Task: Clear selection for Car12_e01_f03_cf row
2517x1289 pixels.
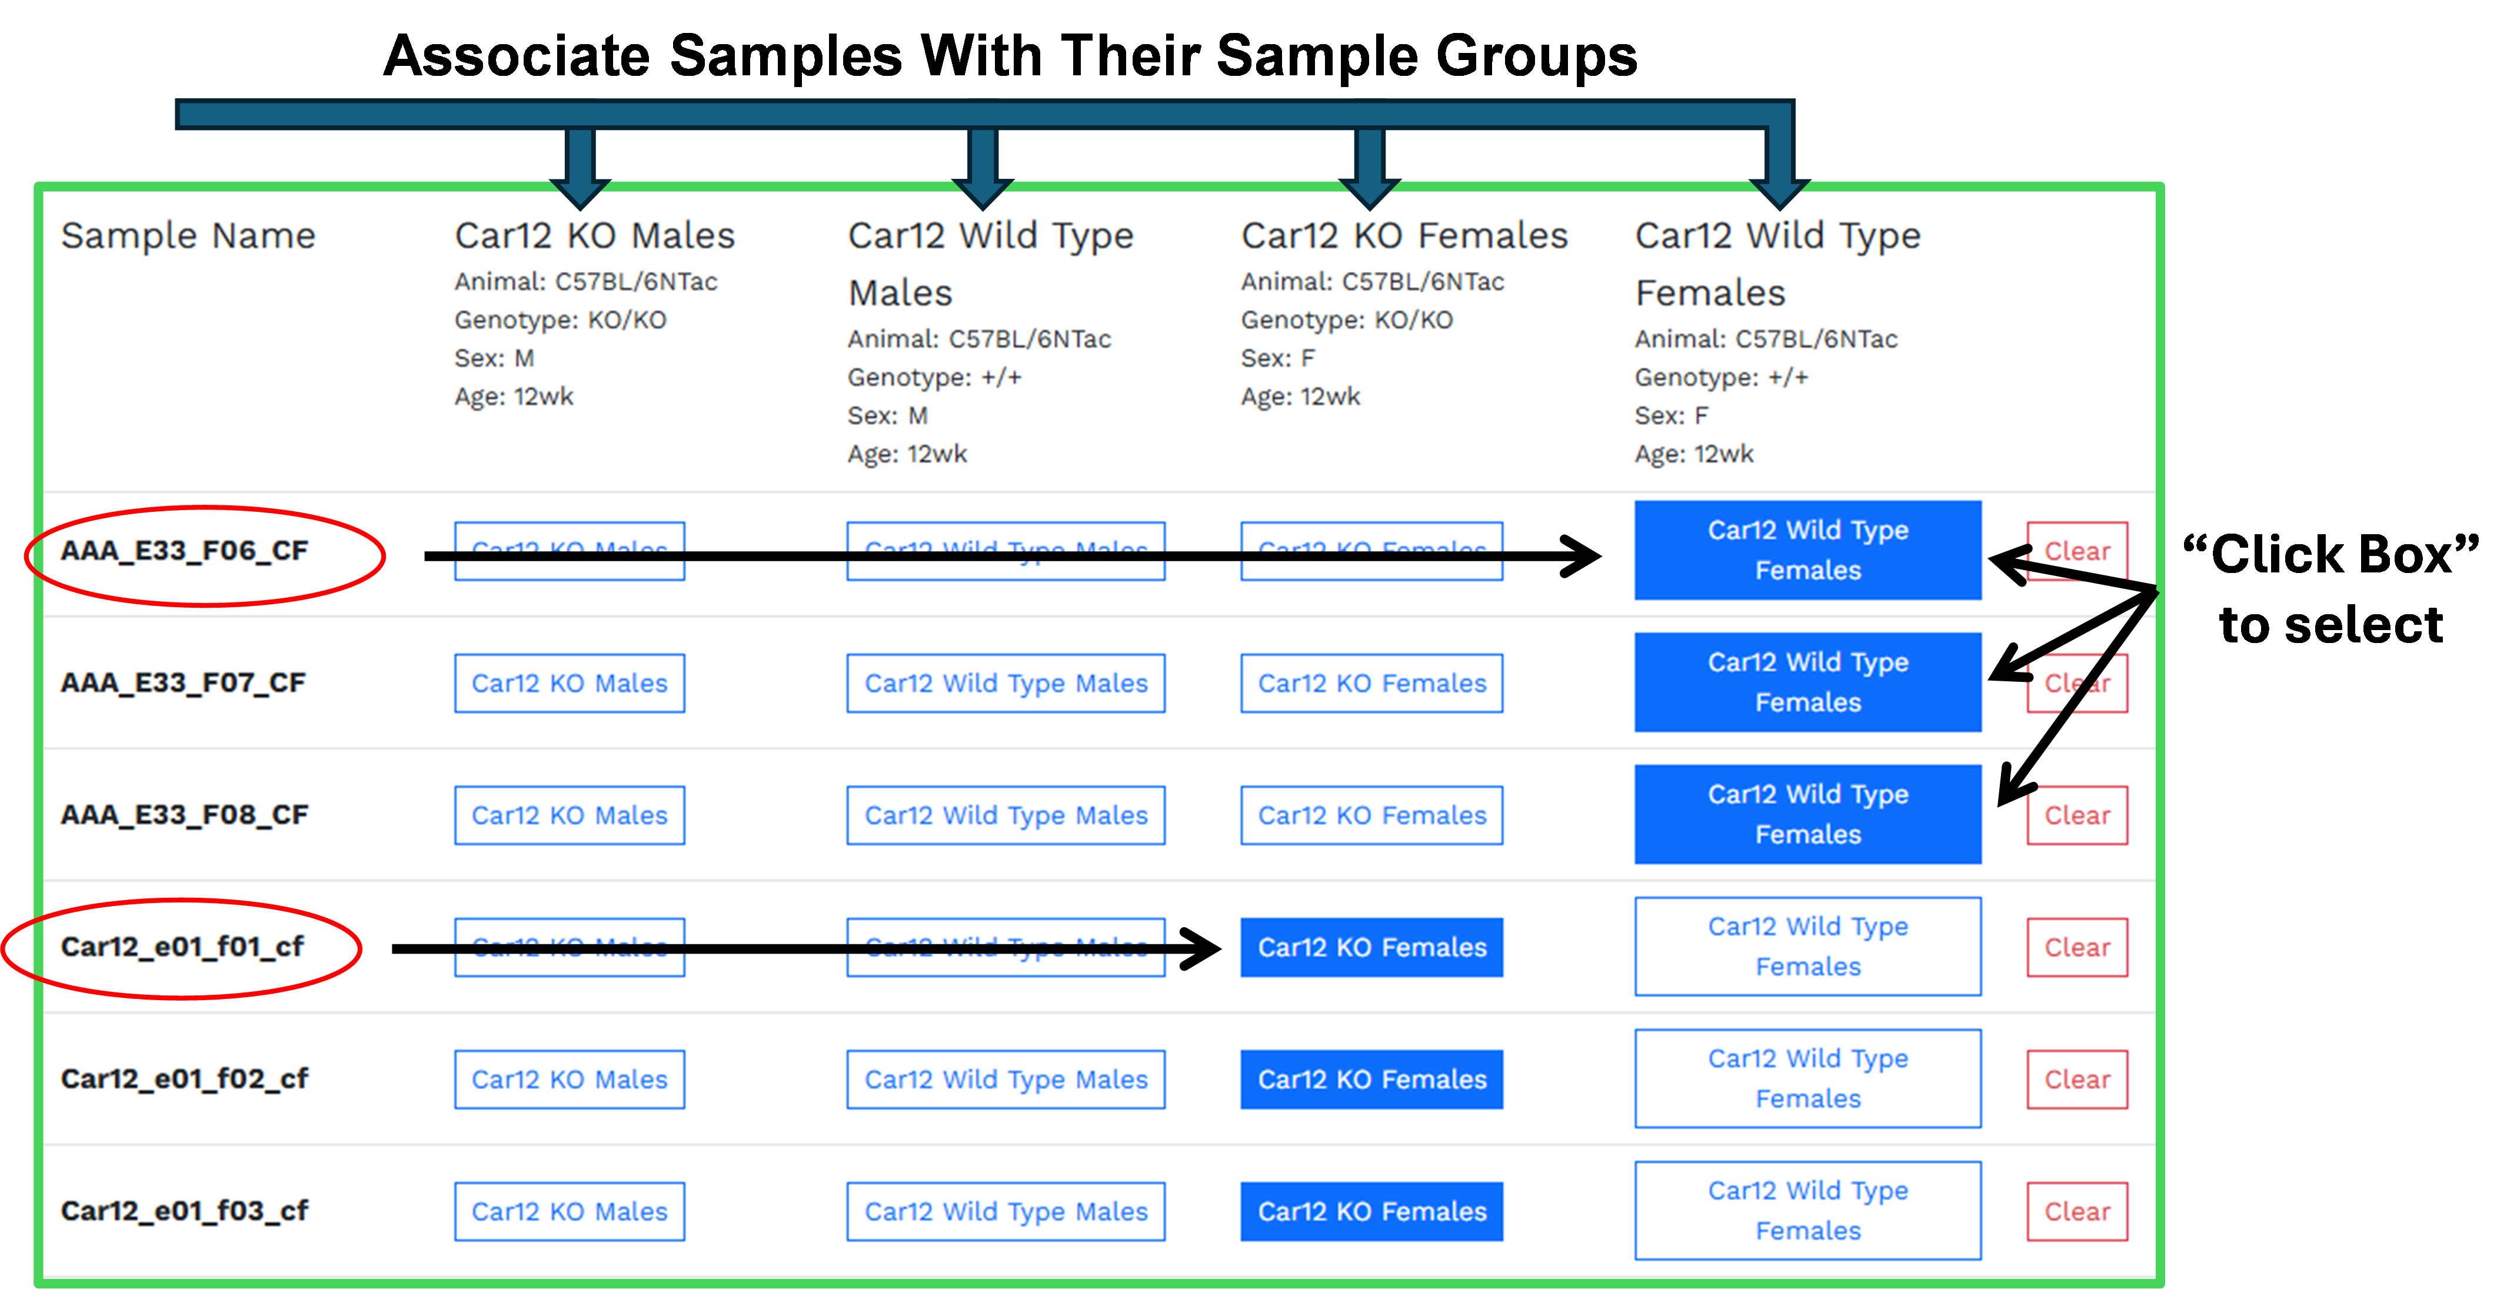Action: (2077, 1211)
